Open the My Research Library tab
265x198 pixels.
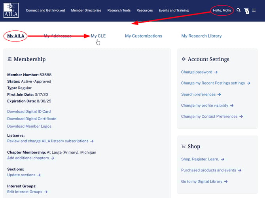201,36
